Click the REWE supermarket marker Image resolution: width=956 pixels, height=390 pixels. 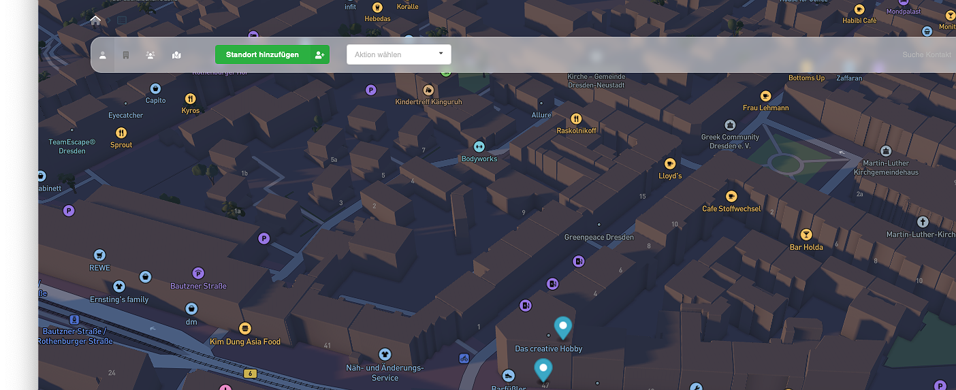pyautogui.click(x=99, y=255)
